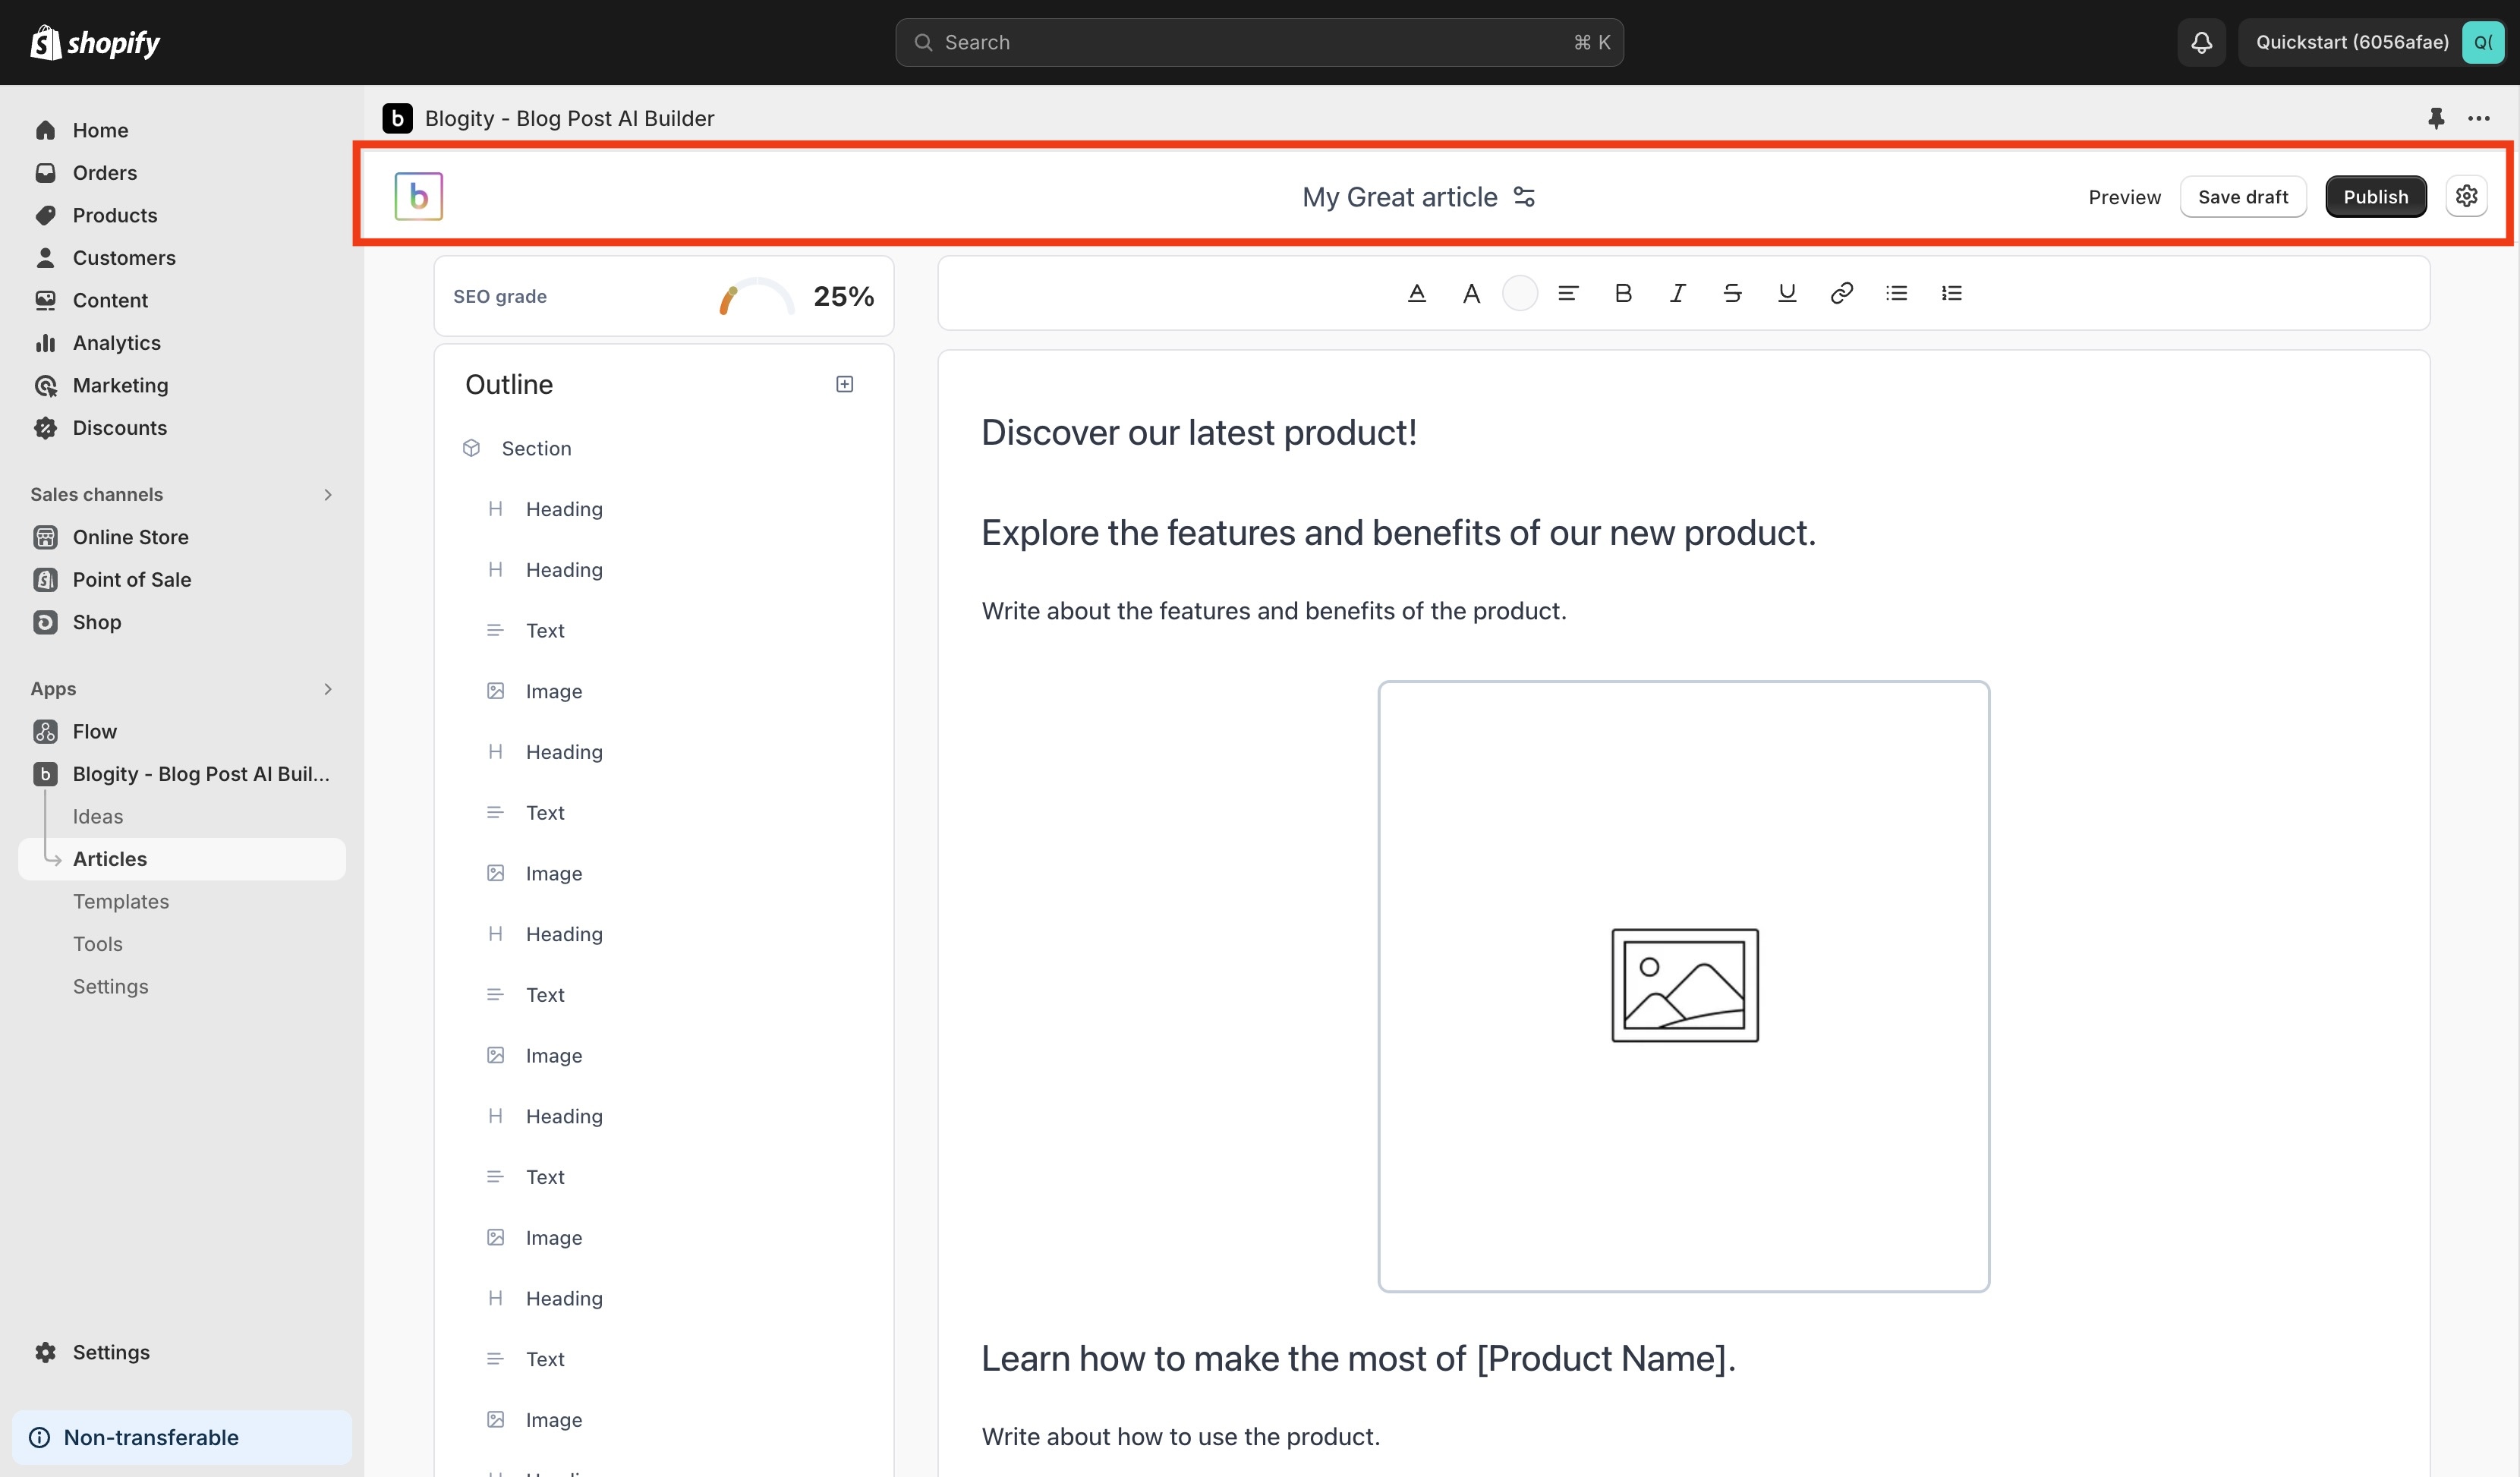Click the SEO grade 25% value
This screenshot has height=1477, width=2520.
point(843,296)
